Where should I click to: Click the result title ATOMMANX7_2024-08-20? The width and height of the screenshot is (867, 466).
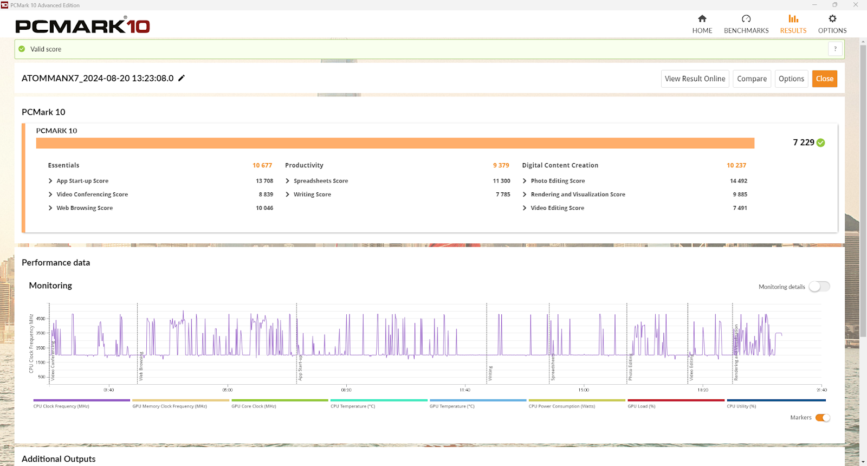click(98, 78)
